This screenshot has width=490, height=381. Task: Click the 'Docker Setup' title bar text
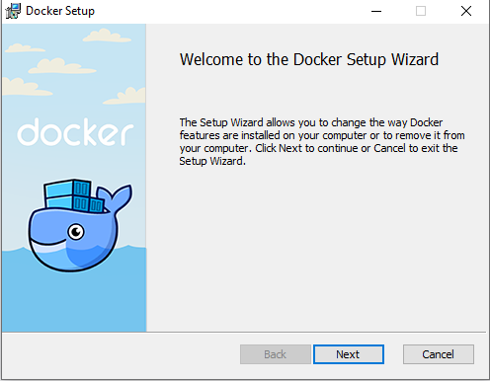[x=60, y=11]
